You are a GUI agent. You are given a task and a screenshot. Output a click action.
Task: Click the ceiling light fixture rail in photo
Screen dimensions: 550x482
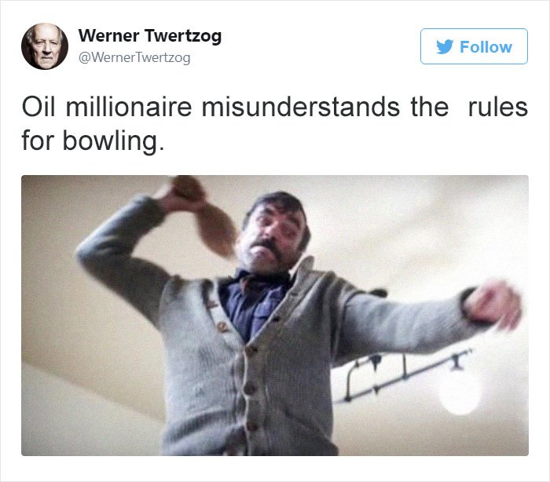pyautogui.click(x=403, y=375)
